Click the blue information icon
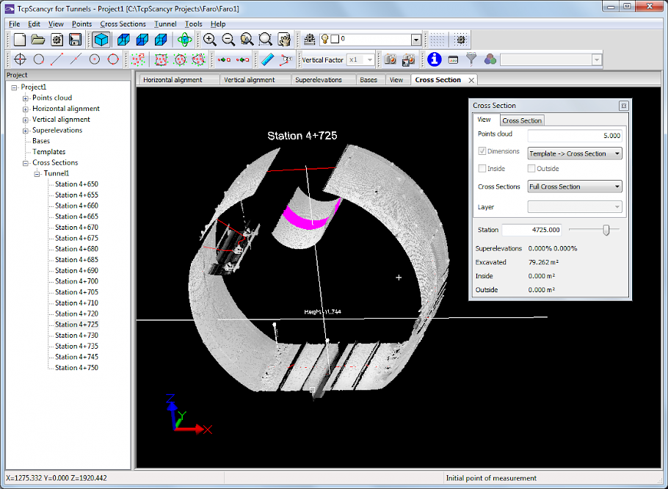The image size is (668, 489). (x=435, y=59)
